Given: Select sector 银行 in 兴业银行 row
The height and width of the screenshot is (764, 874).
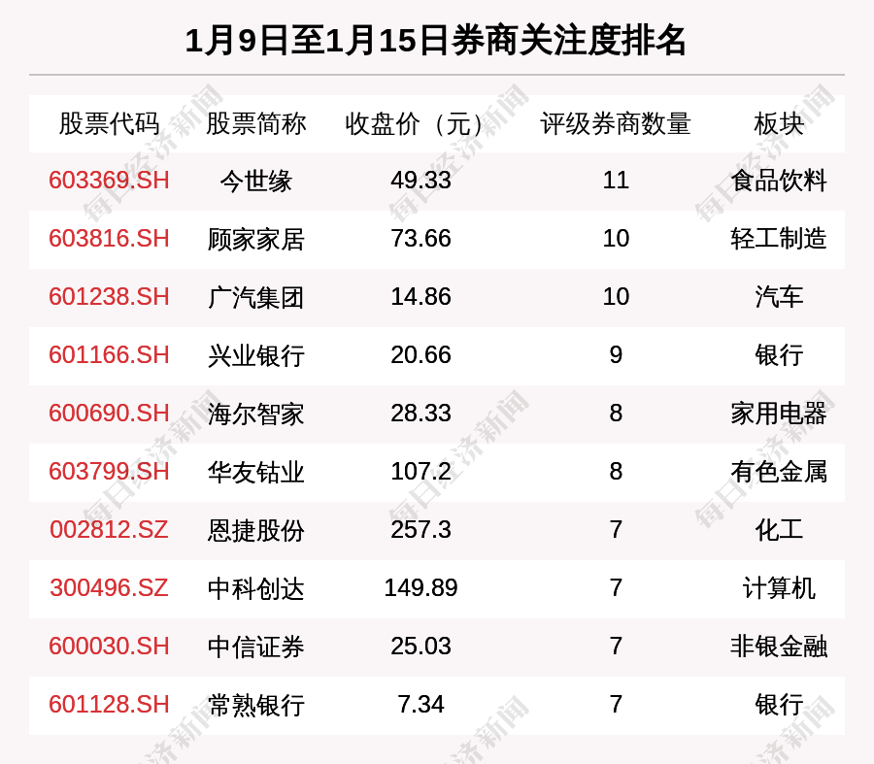Looking at the screenshot, I should click(779, 355).
